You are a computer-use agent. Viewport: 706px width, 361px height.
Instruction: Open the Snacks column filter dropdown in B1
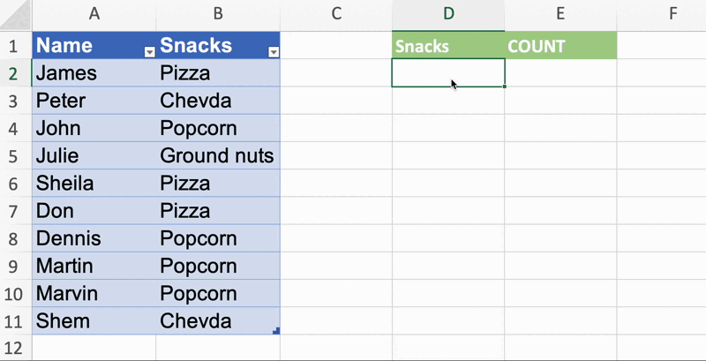click(274, 52)
